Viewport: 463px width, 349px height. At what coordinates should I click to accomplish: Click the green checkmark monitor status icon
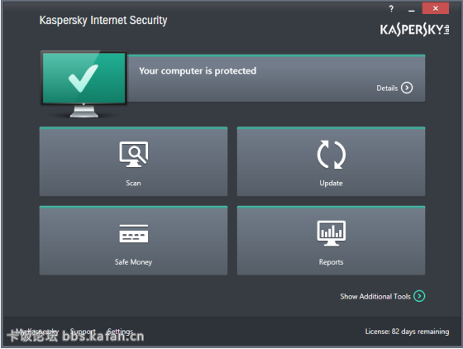pos(84,84)
